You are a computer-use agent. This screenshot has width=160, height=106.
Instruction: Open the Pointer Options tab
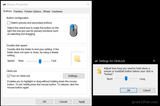[x=33, y=11]
